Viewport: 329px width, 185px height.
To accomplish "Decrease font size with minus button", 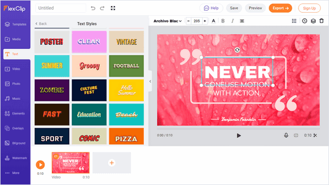I will point(188,21).
